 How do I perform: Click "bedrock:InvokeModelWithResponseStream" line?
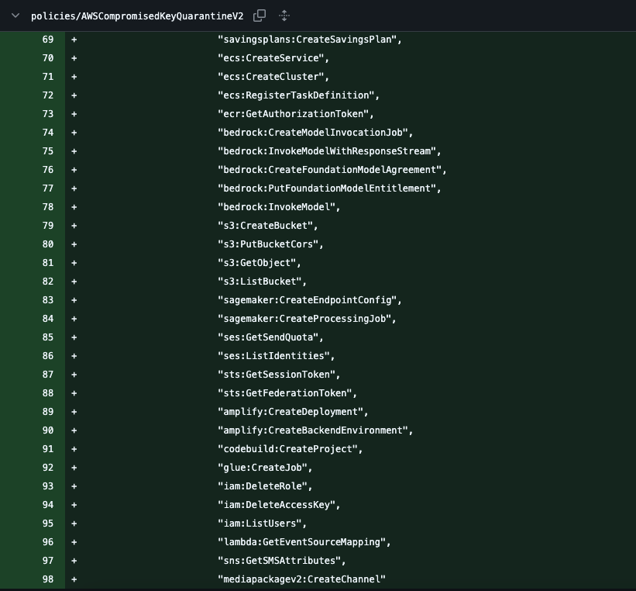[x=329, y=151]
